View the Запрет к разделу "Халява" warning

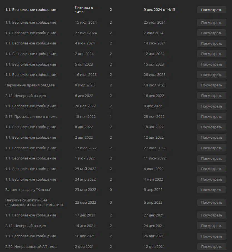point(212,190)
